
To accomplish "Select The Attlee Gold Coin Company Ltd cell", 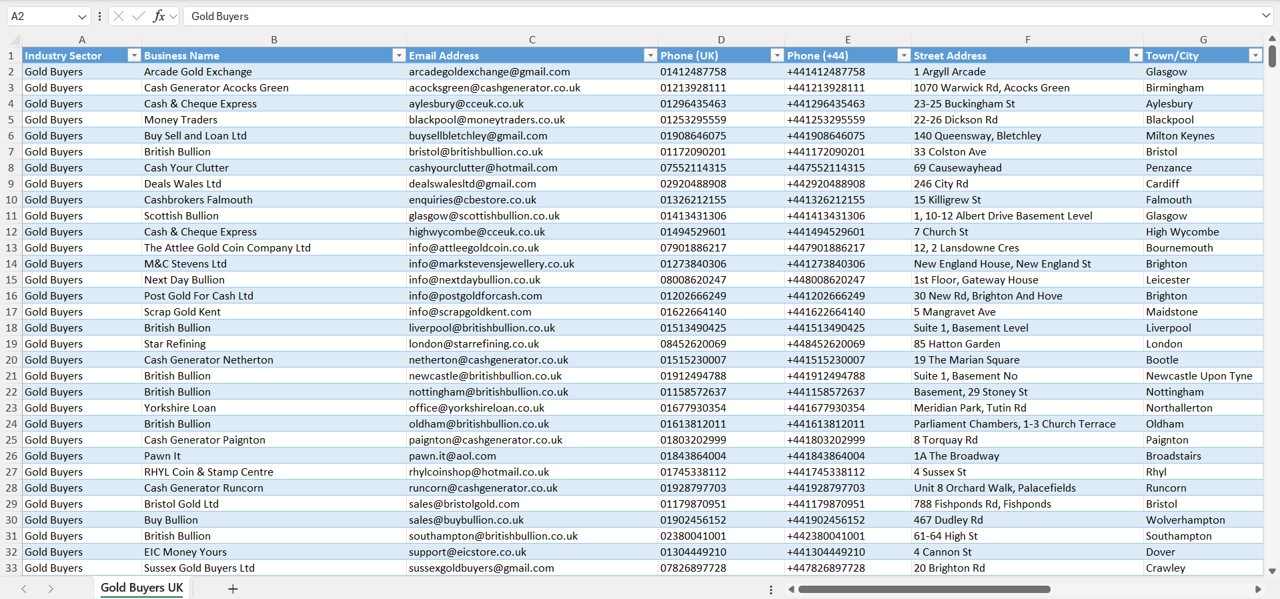I will [x=274, y=247].
